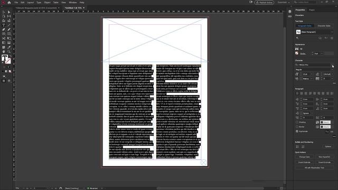338x190 pixels.
Task: Select the Eyedropper tool
Action: (x=9, y=47)
